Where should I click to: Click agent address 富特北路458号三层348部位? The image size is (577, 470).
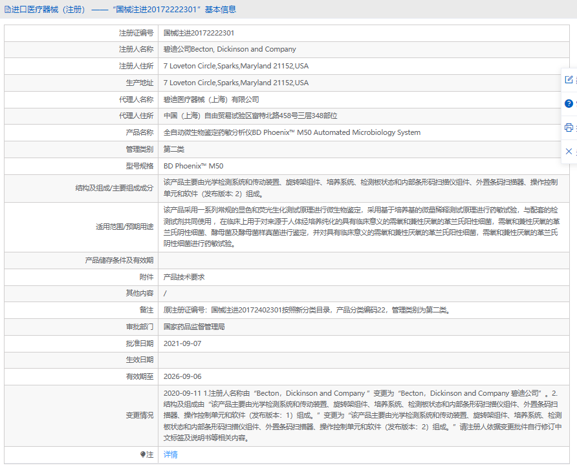[250, 116]
